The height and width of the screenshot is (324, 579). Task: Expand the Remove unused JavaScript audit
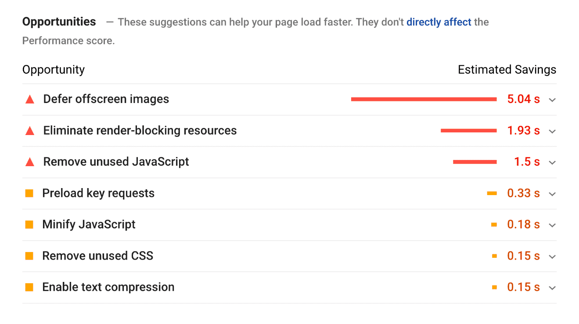[552, 162]
